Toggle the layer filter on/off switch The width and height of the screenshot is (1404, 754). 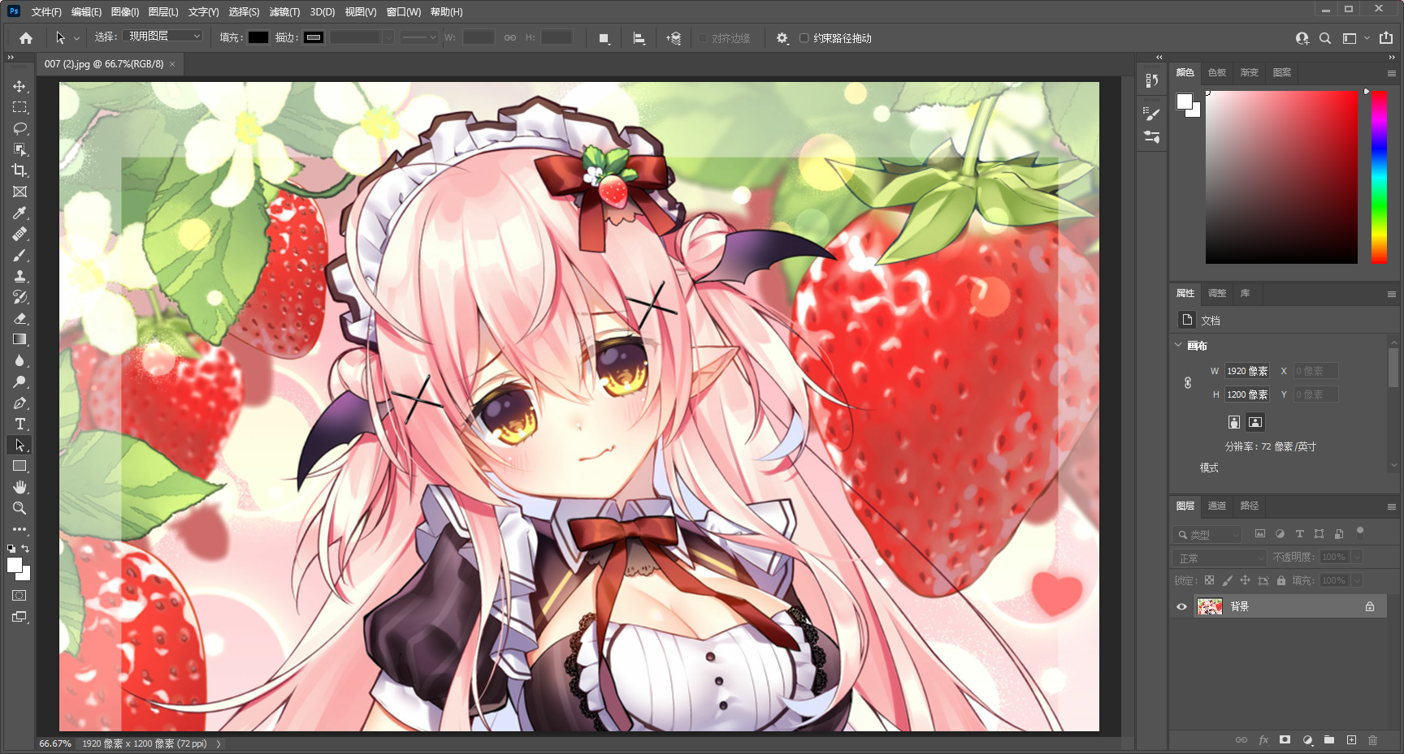[x=1360, y=532]
